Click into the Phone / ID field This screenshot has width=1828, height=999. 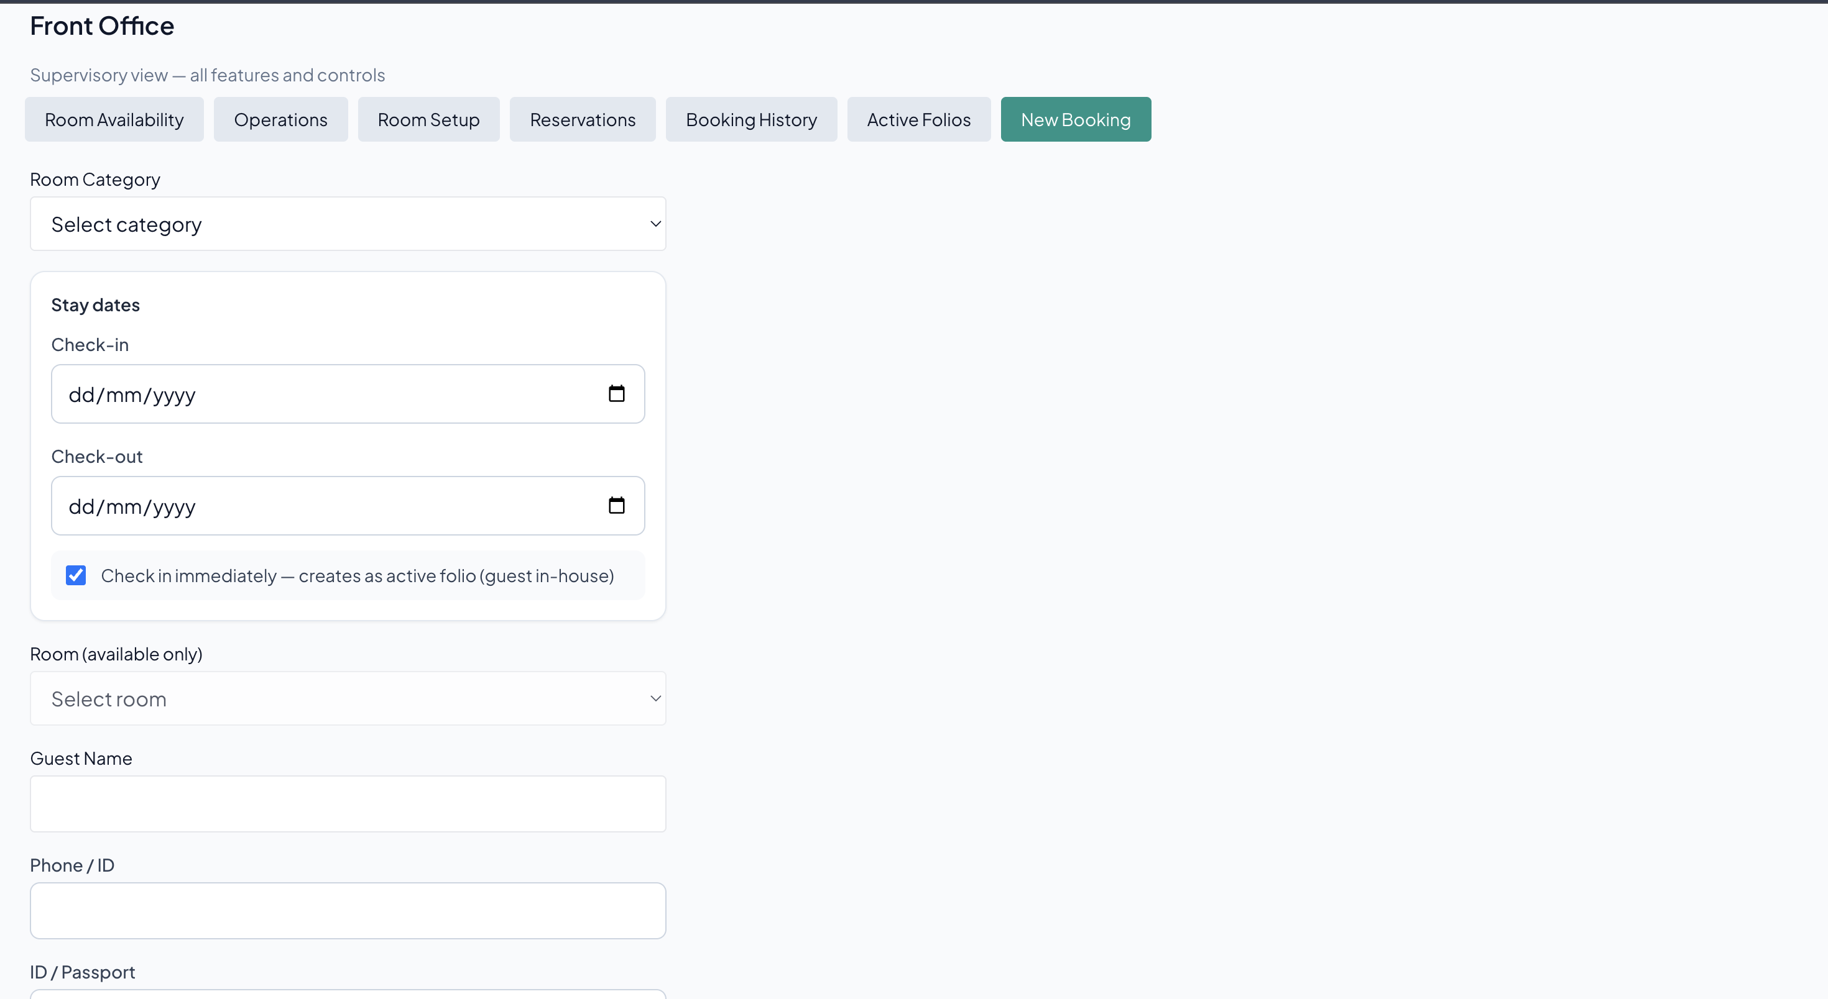[x=348, y=910]
